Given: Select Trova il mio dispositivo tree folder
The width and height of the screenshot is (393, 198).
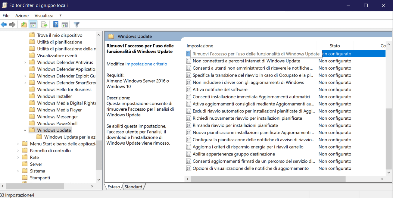Looking at the screenshot, I should pyautogui.click(x=60, y=35).
